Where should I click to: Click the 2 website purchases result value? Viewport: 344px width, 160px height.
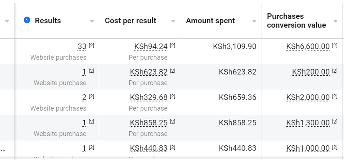pos(84,97)
